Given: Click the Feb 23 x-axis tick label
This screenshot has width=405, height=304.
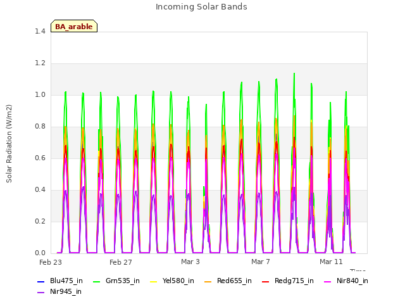Looking at the screenshot, I should [51, 262].
